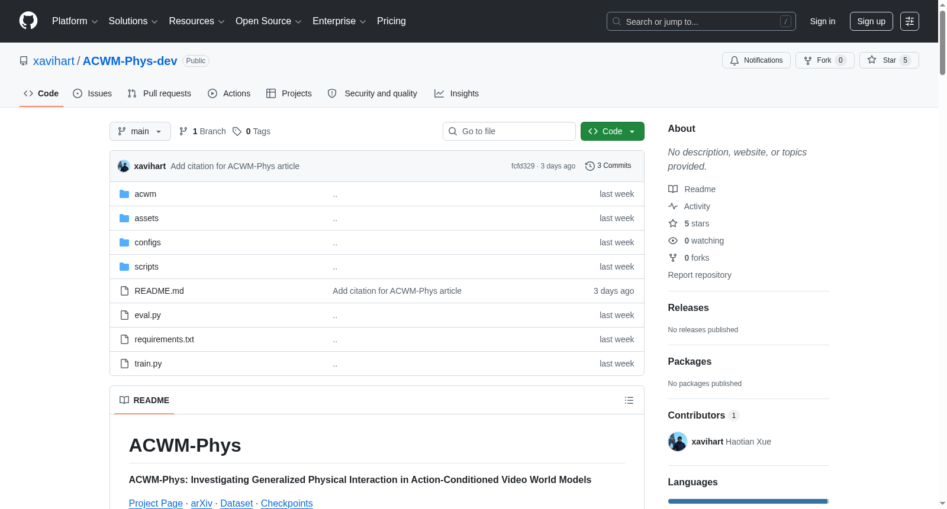The width and height of the screenshot is (947, 509).
Task: Open the Checkpoints link
Action: point(287,503)
